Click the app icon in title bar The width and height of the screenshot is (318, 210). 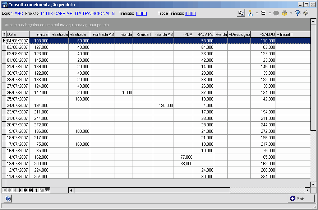[x=4, y=4]
